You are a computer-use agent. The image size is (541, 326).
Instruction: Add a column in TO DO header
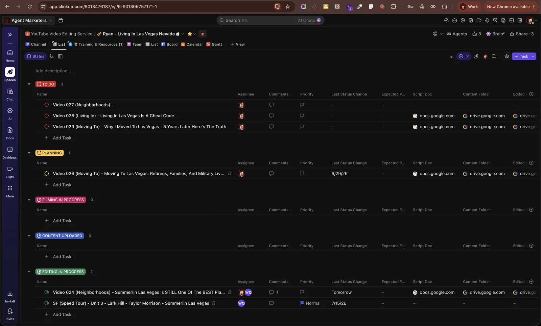pyautogui.click(x=531, y=94)
